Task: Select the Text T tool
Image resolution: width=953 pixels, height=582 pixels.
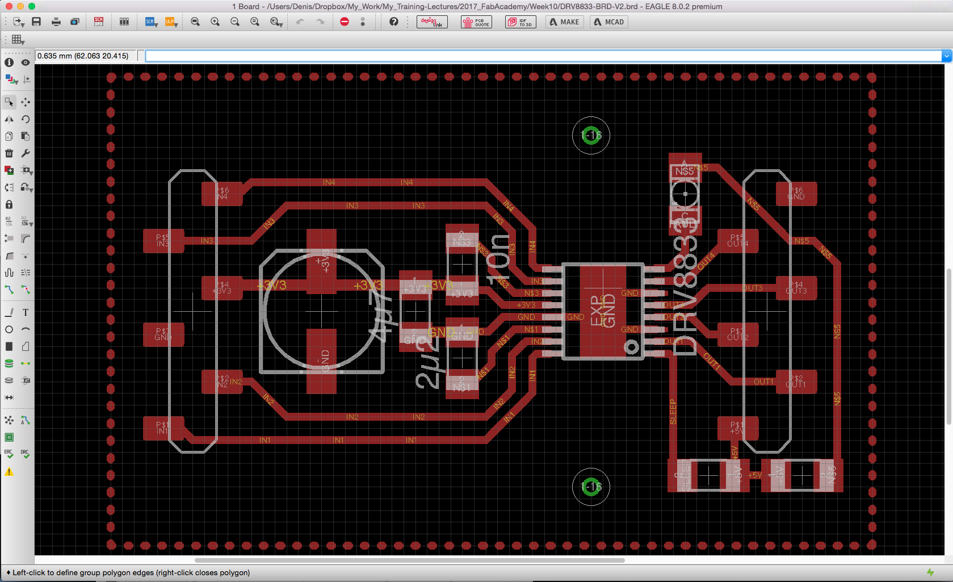Action: (x=26, y=312)
